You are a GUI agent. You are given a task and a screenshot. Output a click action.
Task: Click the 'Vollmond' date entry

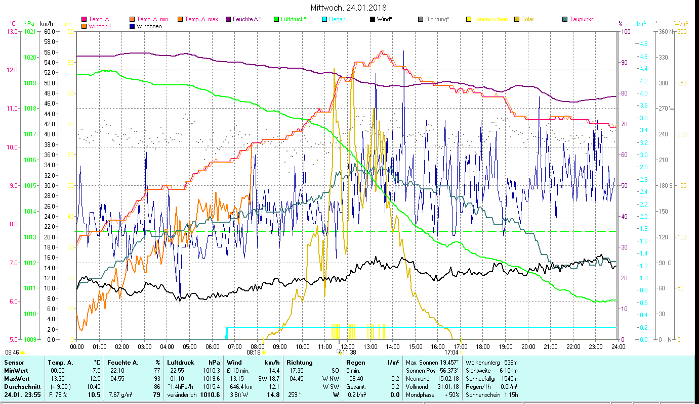tap(433, 387)
